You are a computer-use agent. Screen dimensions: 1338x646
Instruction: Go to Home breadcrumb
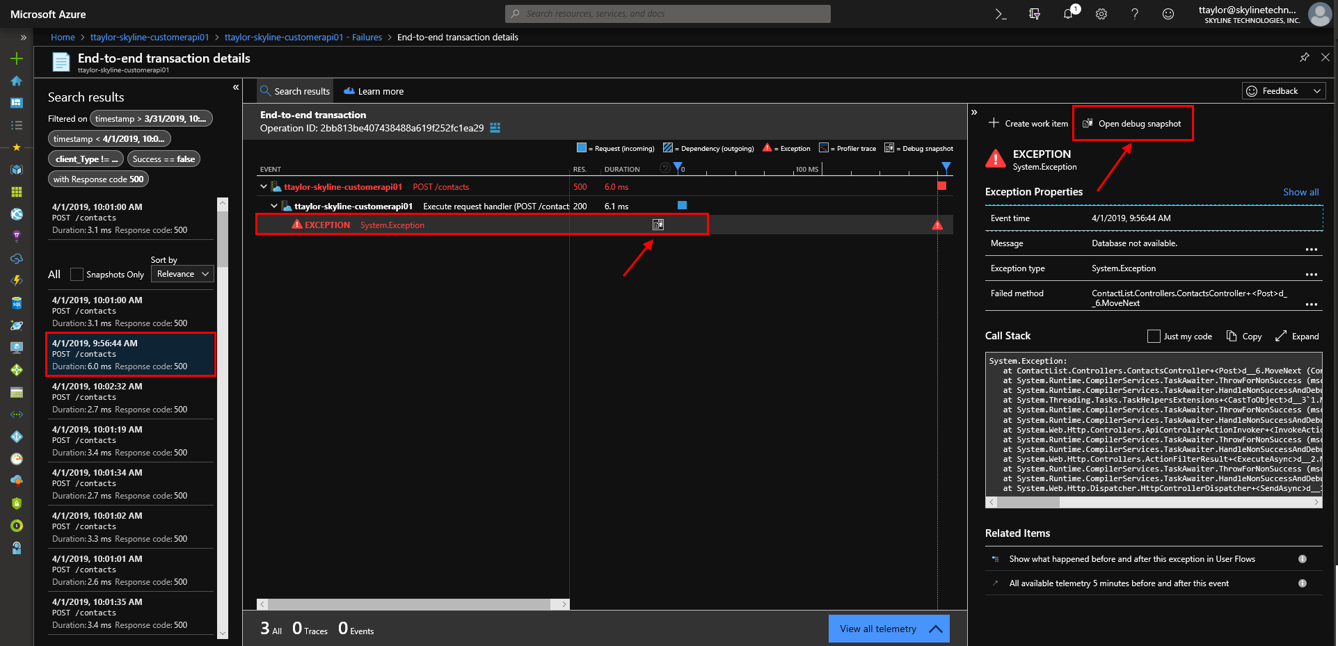pyautogui.click(x=63, y=38)
